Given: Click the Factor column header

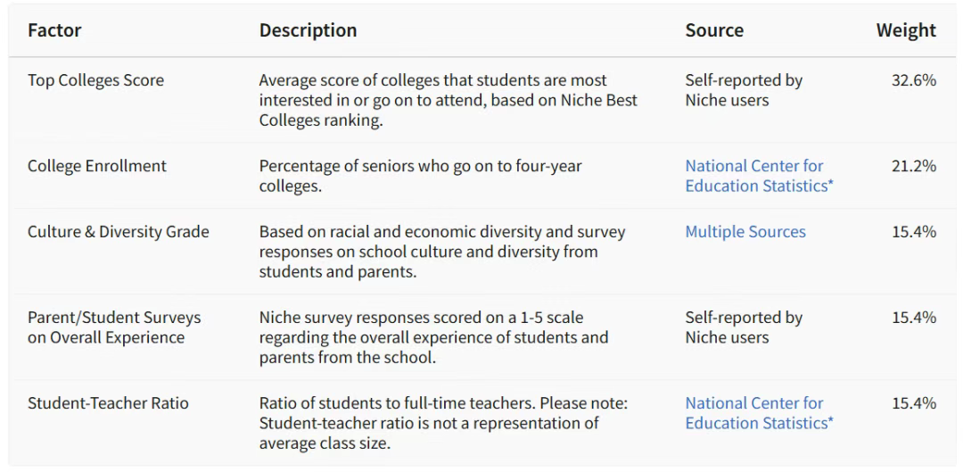Looking at the screenshot, I should tap(54, 30).
